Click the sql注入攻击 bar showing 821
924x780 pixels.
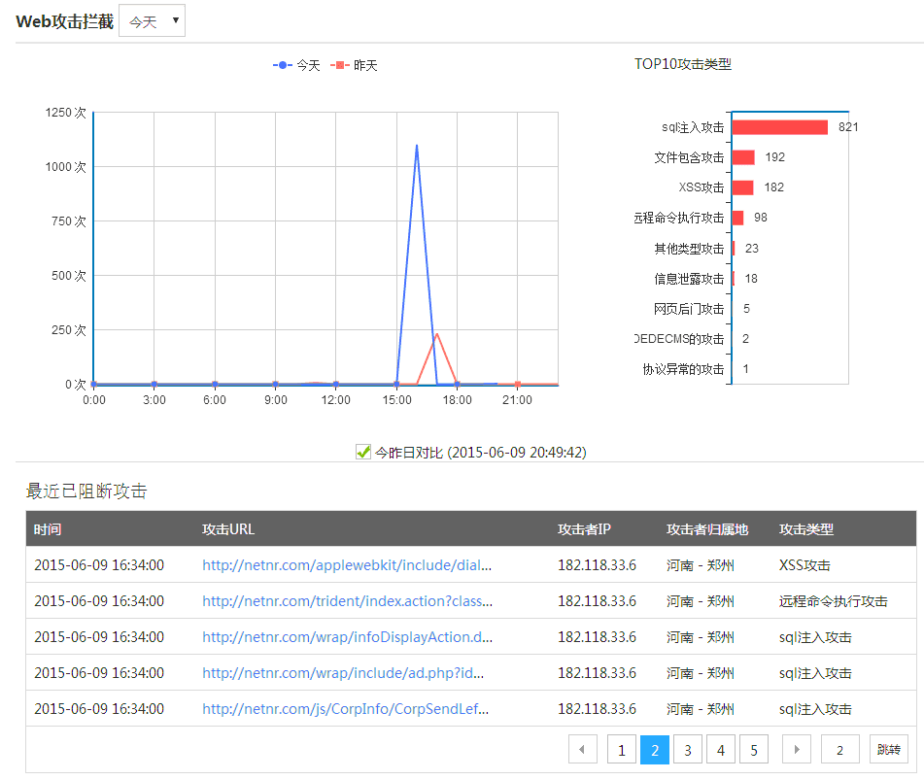(779, 127)
